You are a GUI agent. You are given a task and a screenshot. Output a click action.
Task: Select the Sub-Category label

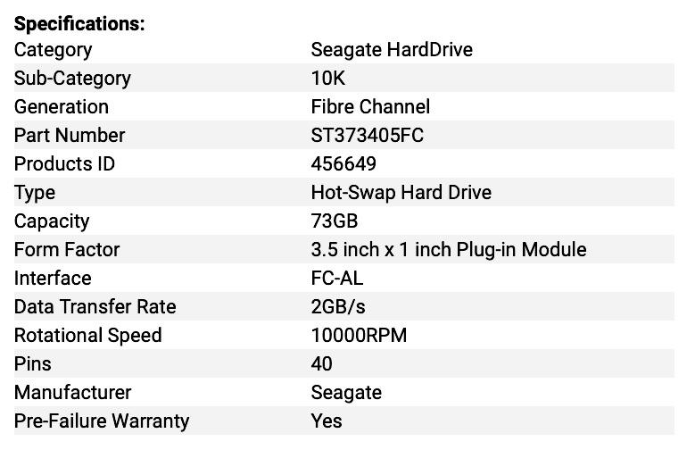tap(72, 78)
